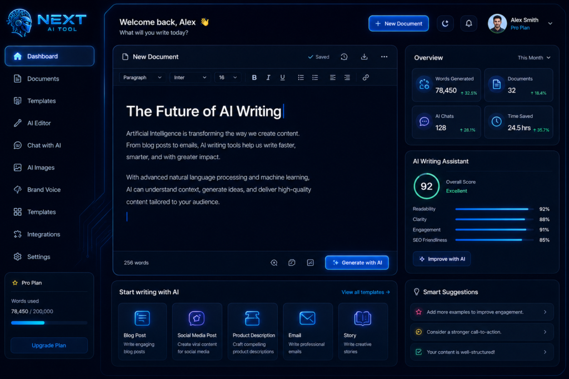This screenshot has height=379, width=569.
Task: Click the AI Chats stat icon
Action: (x=424, y=122)
